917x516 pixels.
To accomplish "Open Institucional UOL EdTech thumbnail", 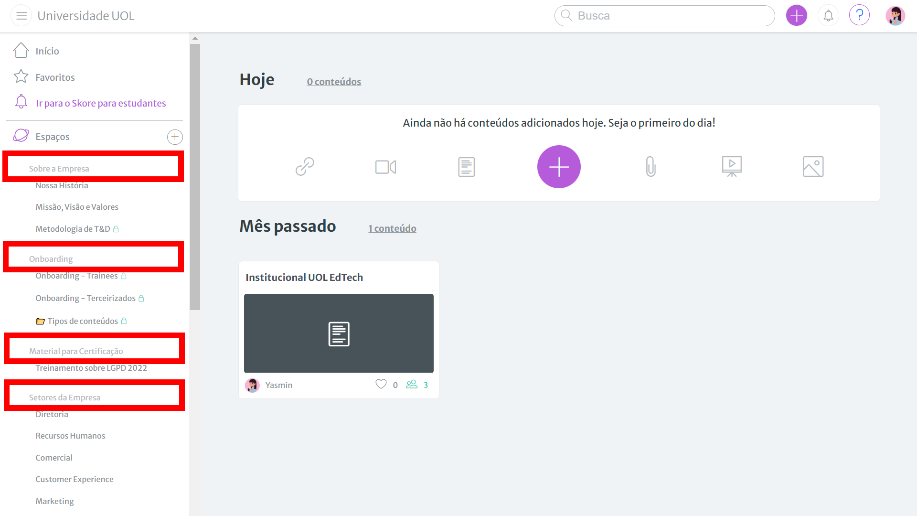I will pos(339,333).
